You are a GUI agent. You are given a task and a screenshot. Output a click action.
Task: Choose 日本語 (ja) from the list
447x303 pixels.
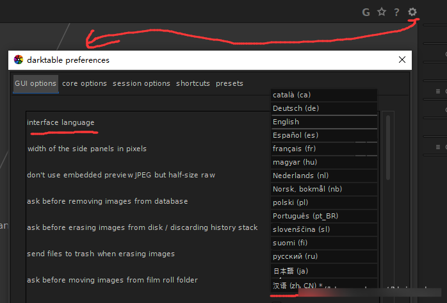pyautogui.click(x=324, y=270)
